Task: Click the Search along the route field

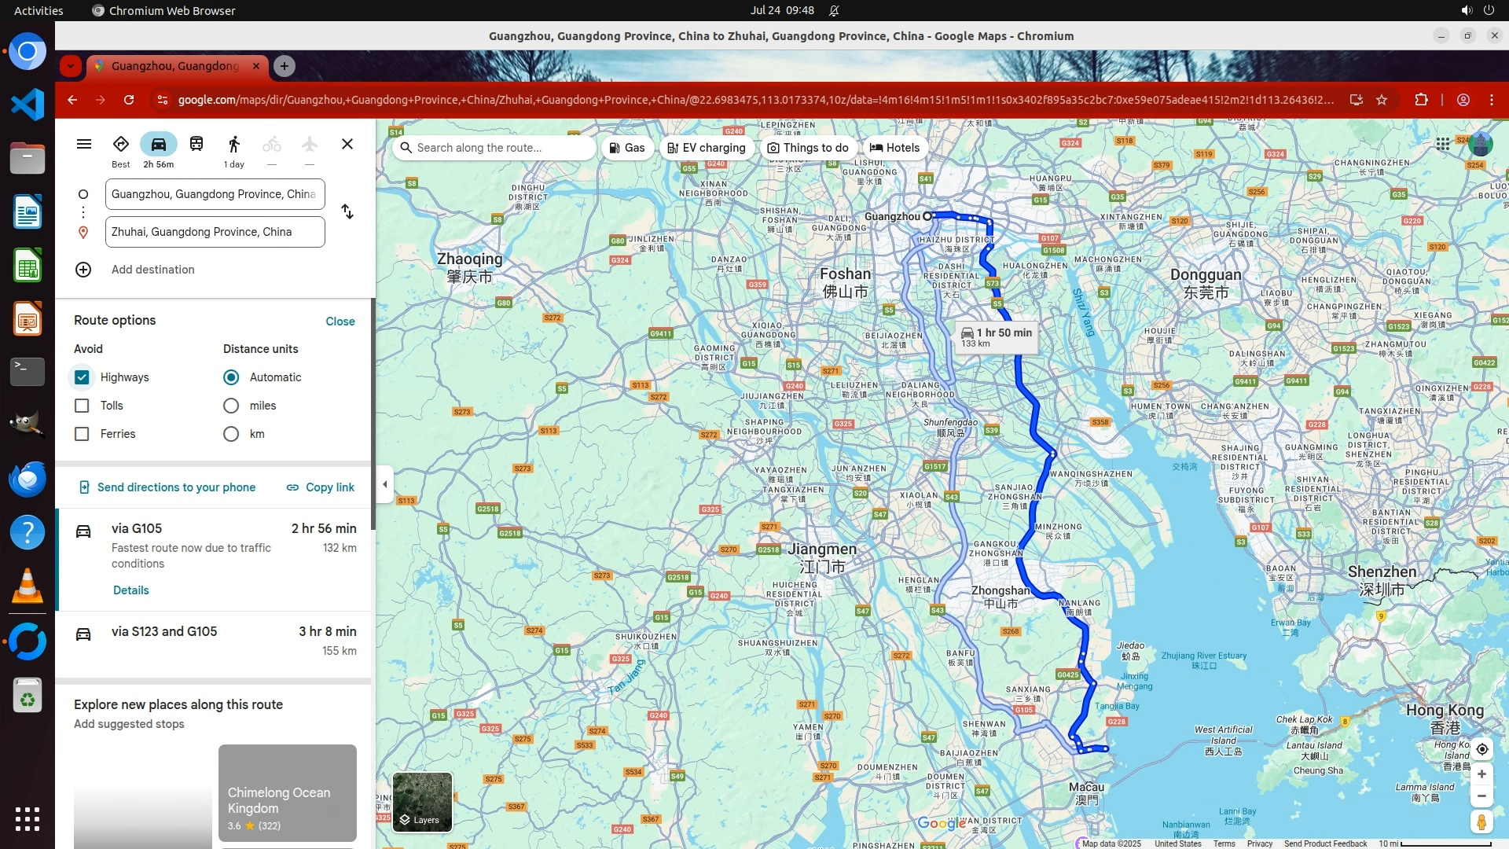Action: (x=495, y=148)
